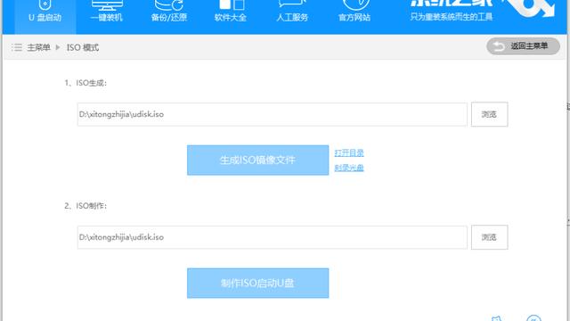Click the list icon beside 主菜单

tap(17, 47)
